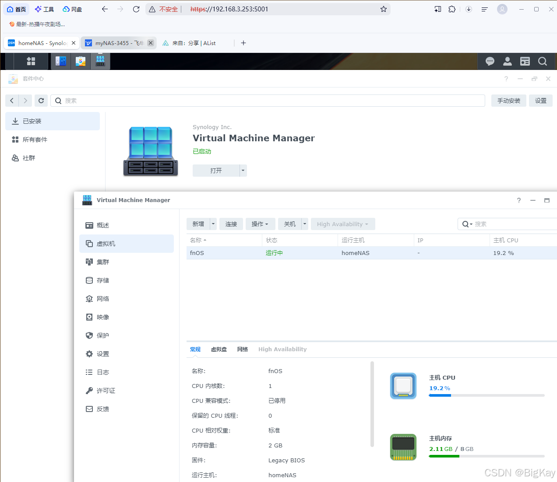This screenshot has height=482, width=557.
Task: Open the 概述 overview section
Action: [x=127, y=225]
